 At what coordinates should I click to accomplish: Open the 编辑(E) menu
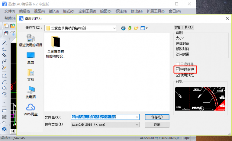[x=24, y=11]
